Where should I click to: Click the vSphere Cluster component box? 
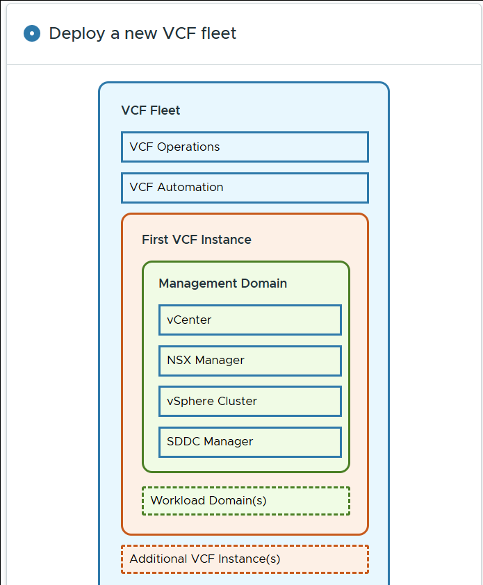tap(250, 401)
